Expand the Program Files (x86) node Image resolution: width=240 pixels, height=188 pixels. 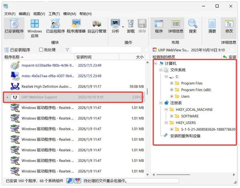pos(172,90)
